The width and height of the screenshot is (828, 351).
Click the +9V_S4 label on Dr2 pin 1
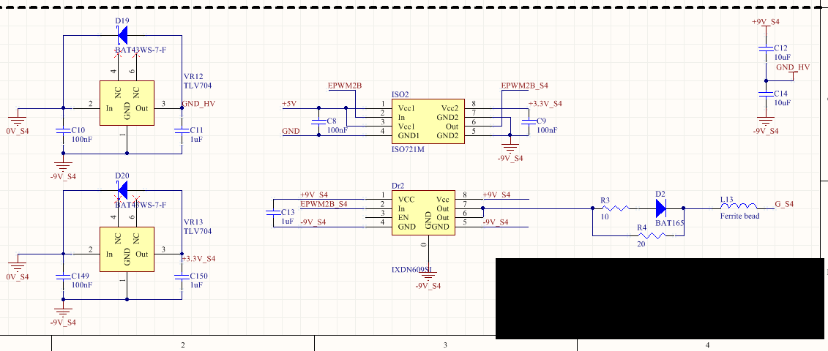pyautogui.click(x=313, y=195)
